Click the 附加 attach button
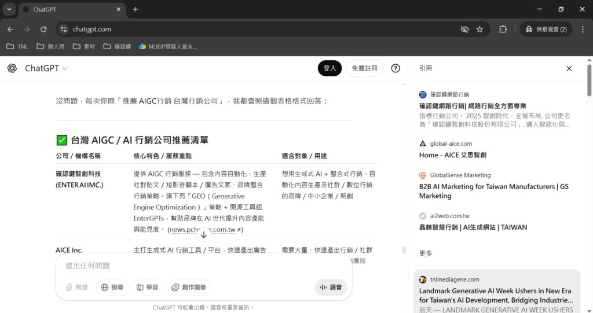The image size is (593, 313). (77, 288)
